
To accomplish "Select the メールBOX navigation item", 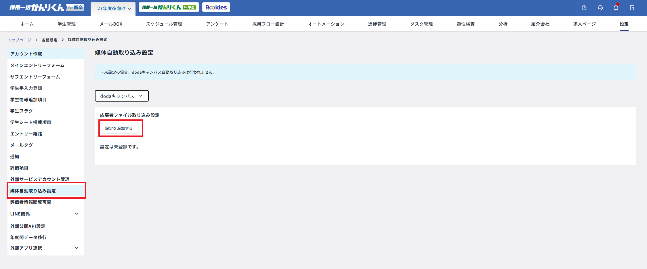I will (x=111, y=24).
